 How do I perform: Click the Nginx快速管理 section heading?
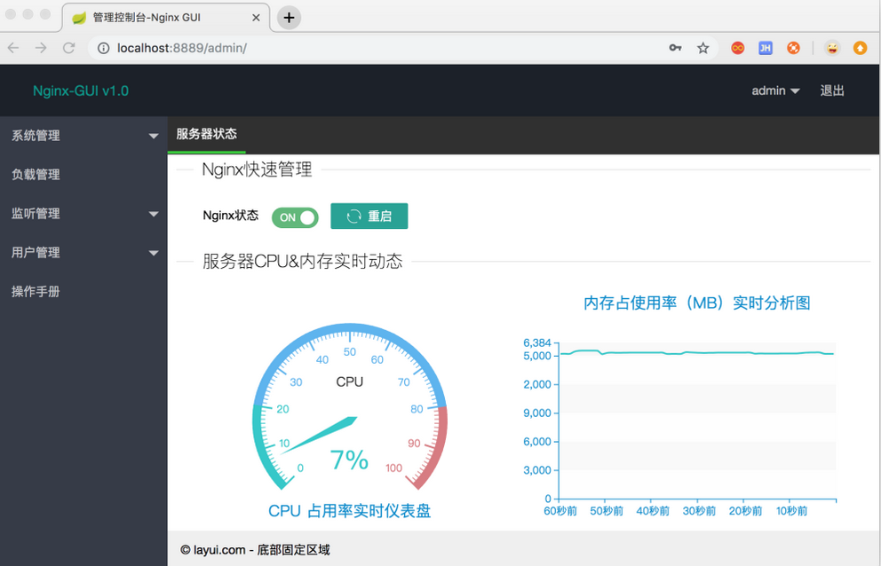click(257, 169)
